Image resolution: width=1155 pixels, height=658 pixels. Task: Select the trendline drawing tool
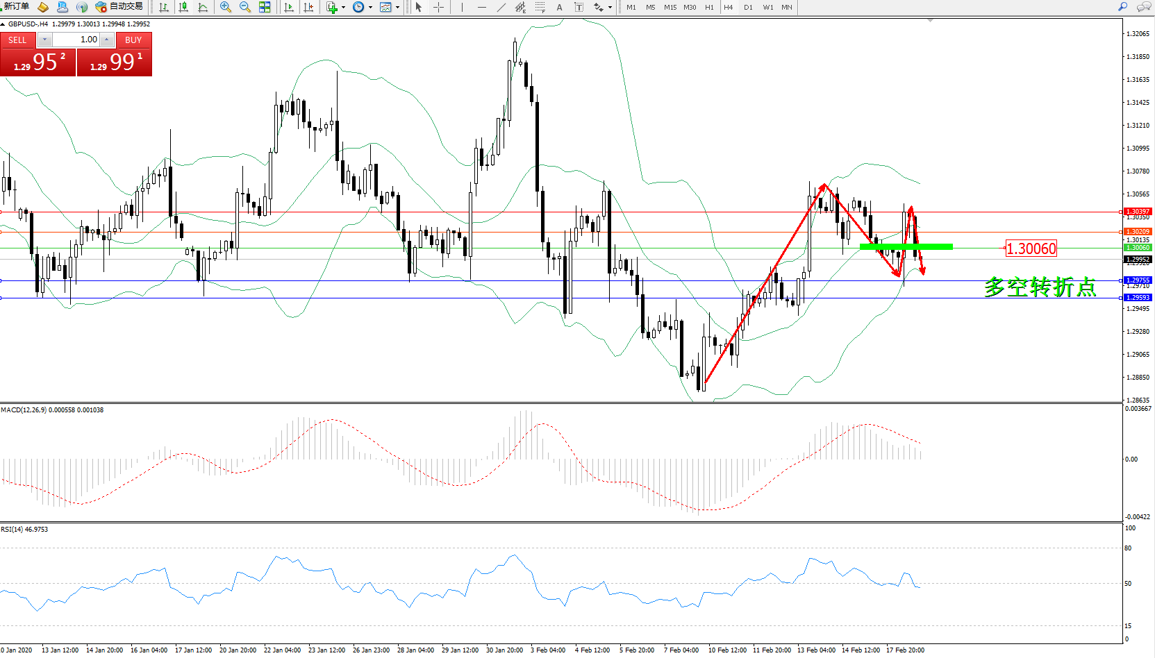coord(501,7)
